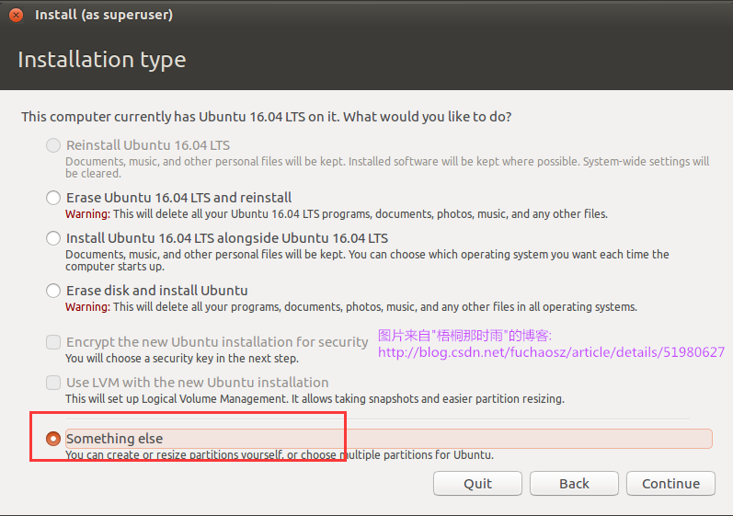
Task: Click the Logical Volume Management description text
Action: 315,399
